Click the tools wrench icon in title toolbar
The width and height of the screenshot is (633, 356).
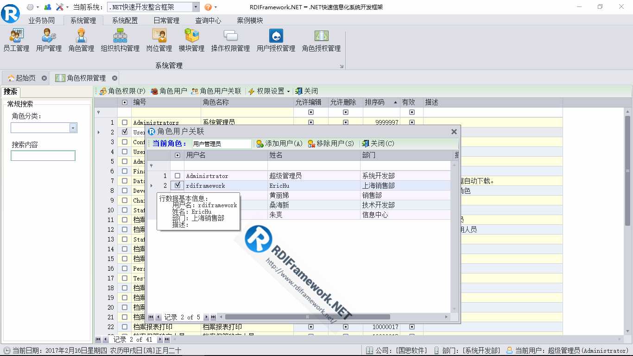point(60,7)
